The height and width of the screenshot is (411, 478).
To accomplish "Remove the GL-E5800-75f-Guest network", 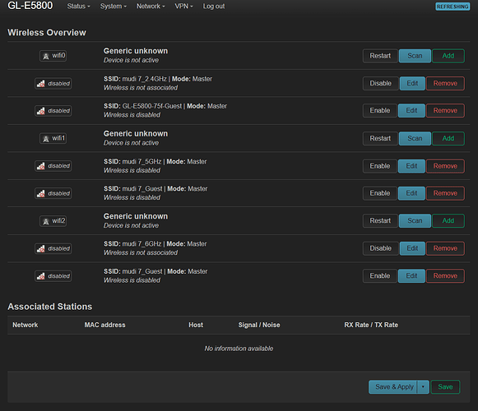I will (x=445, y=110).
